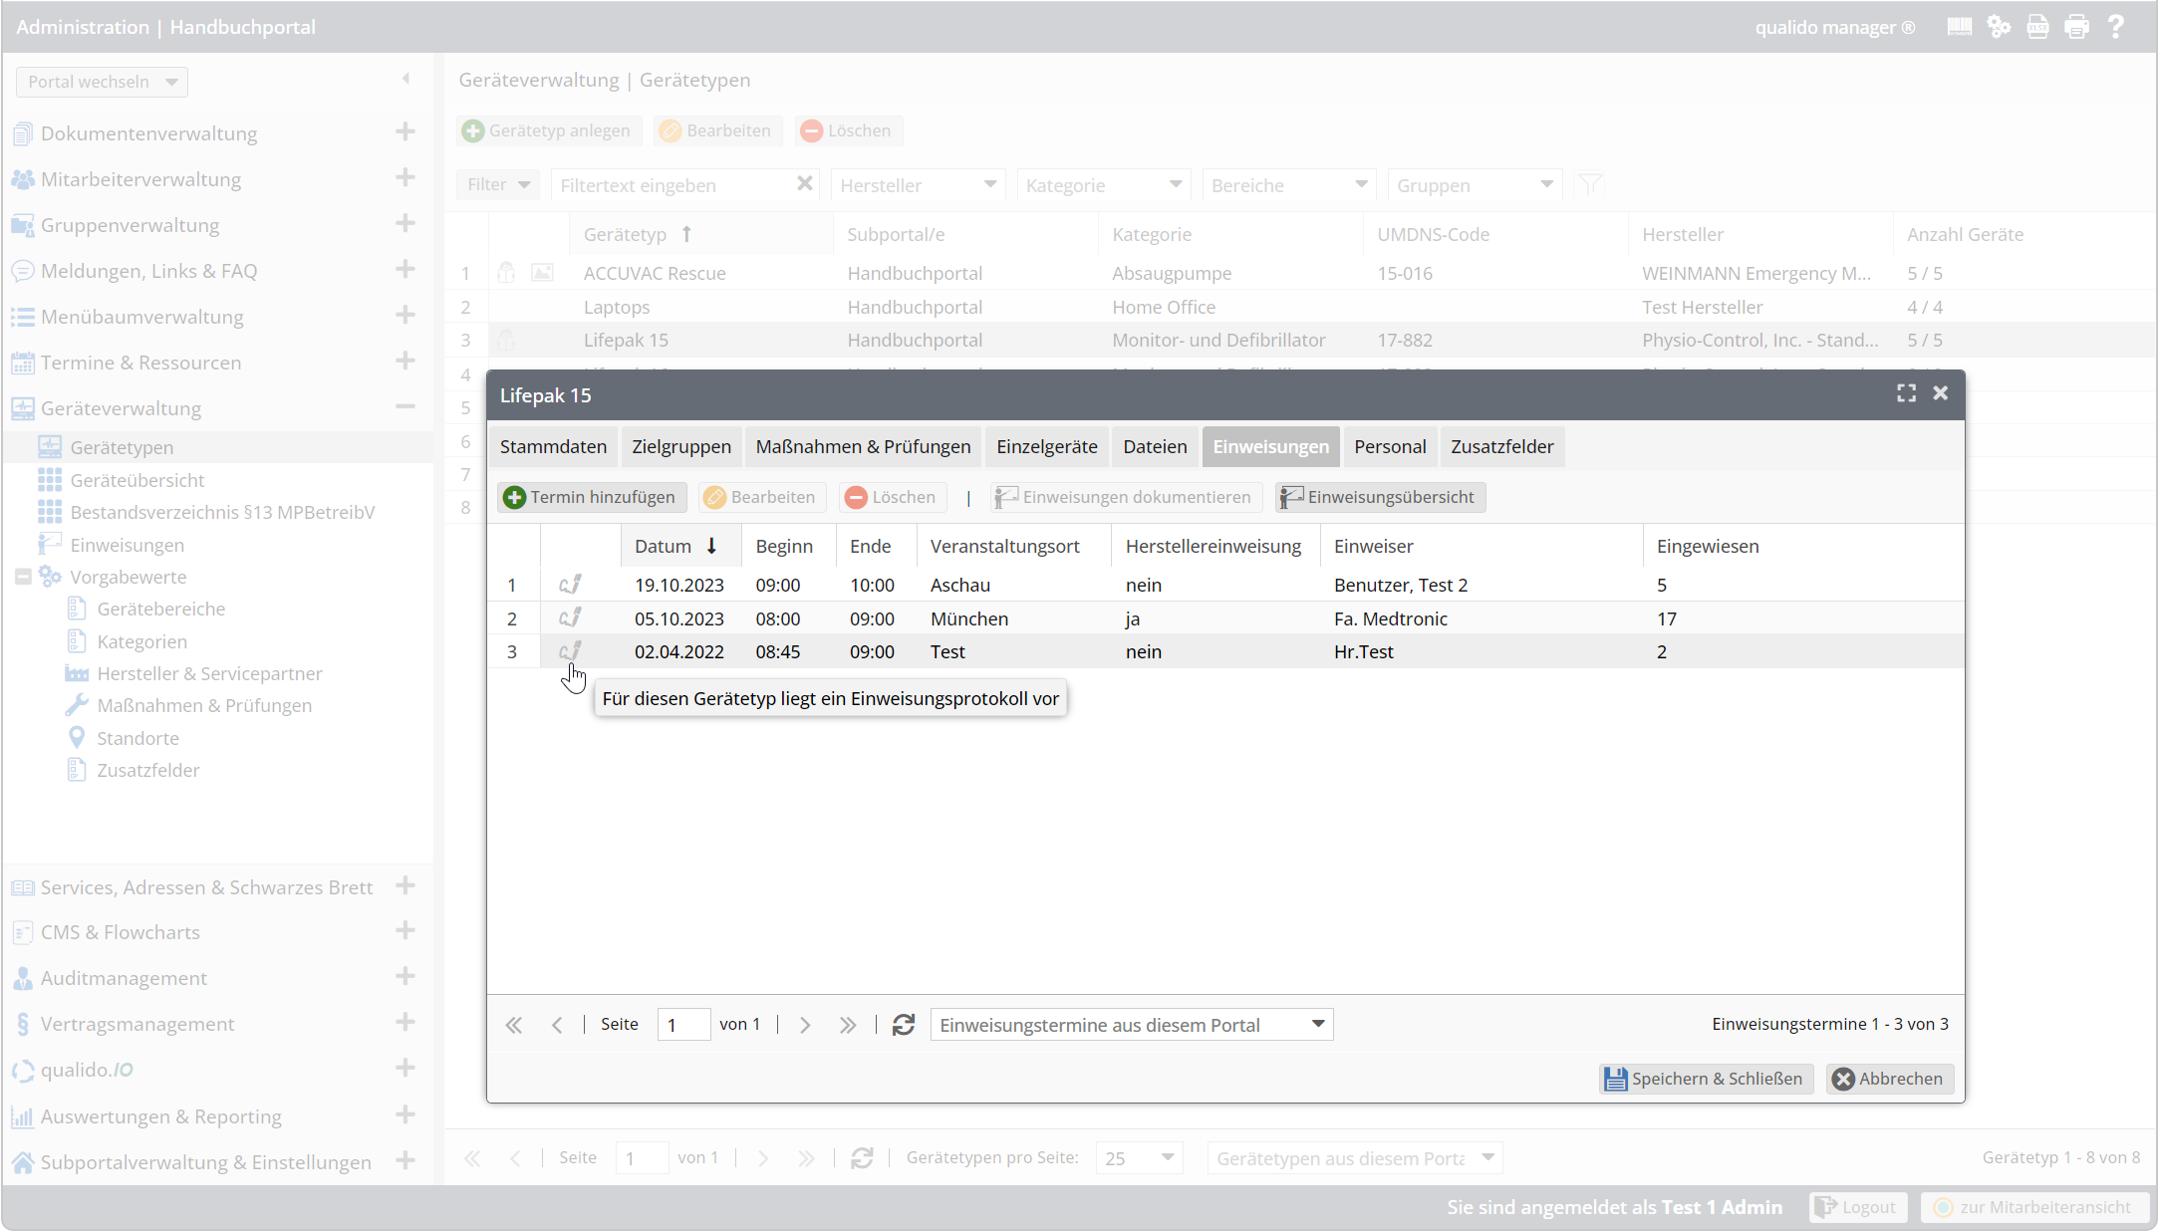Expand Gruppenverwaltung with plus icon
Image resolution: width=2159 pixels, height=1232 pixels.
coord(405,223)
